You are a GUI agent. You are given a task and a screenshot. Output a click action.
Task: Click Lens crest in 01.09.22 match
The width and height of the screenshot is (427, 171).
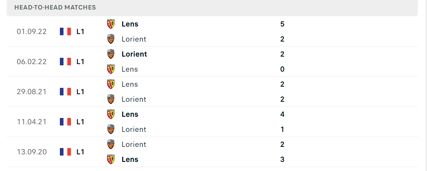111,24
